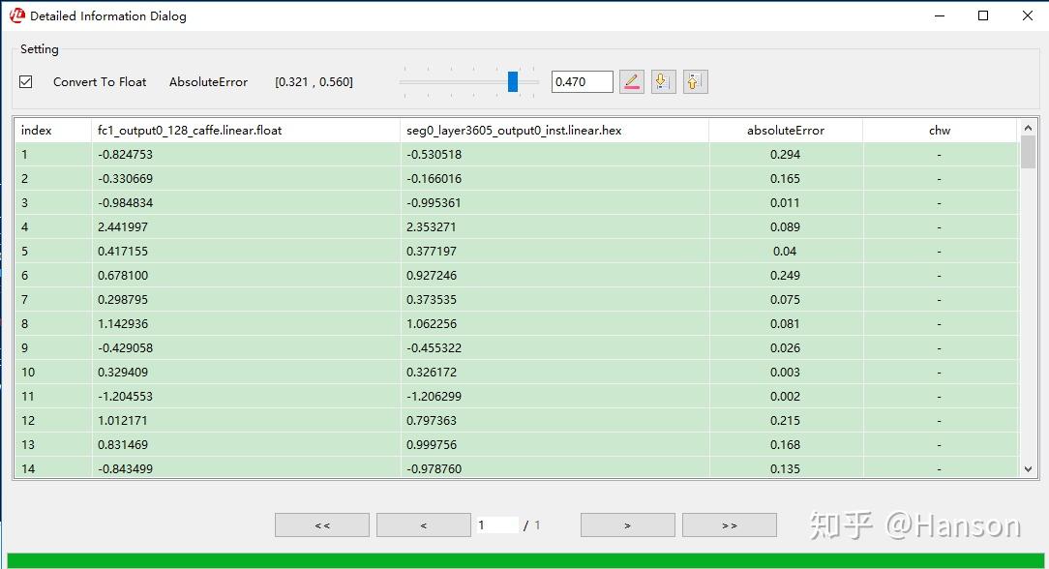Go to the next page with > button
The width and height of the screenshot is (1049, 569).
click(x=627, y=524)
